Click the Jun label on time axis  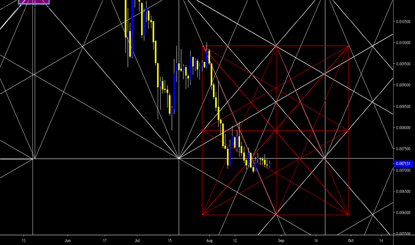tap(68, 241)
